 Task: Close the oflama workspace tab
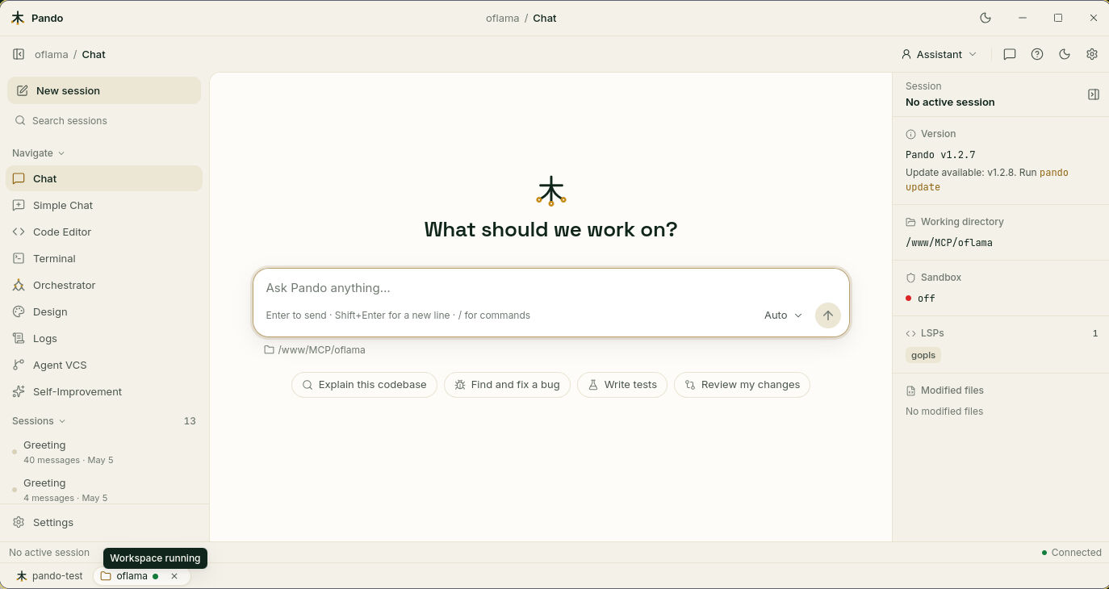[x=174, y=576]
